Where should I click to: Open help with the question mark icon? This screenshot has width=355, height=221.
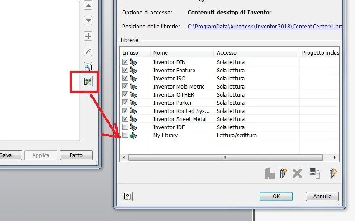pos(128,196)
